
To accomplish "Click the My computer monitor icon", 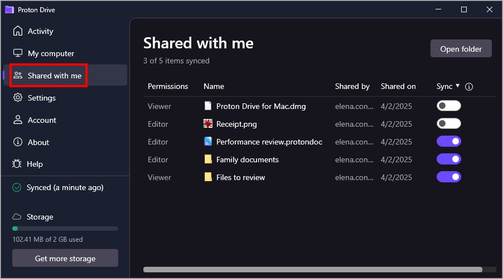I will coord(18,53).
